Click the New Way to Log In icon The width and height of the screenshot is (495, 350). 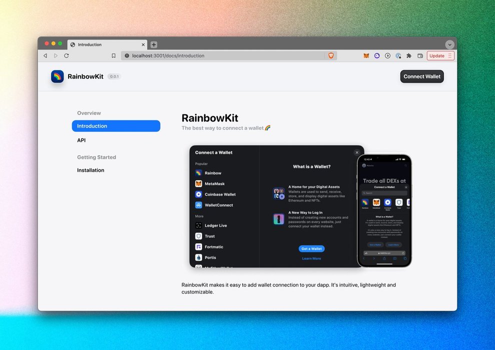click(x=279, y=219)
